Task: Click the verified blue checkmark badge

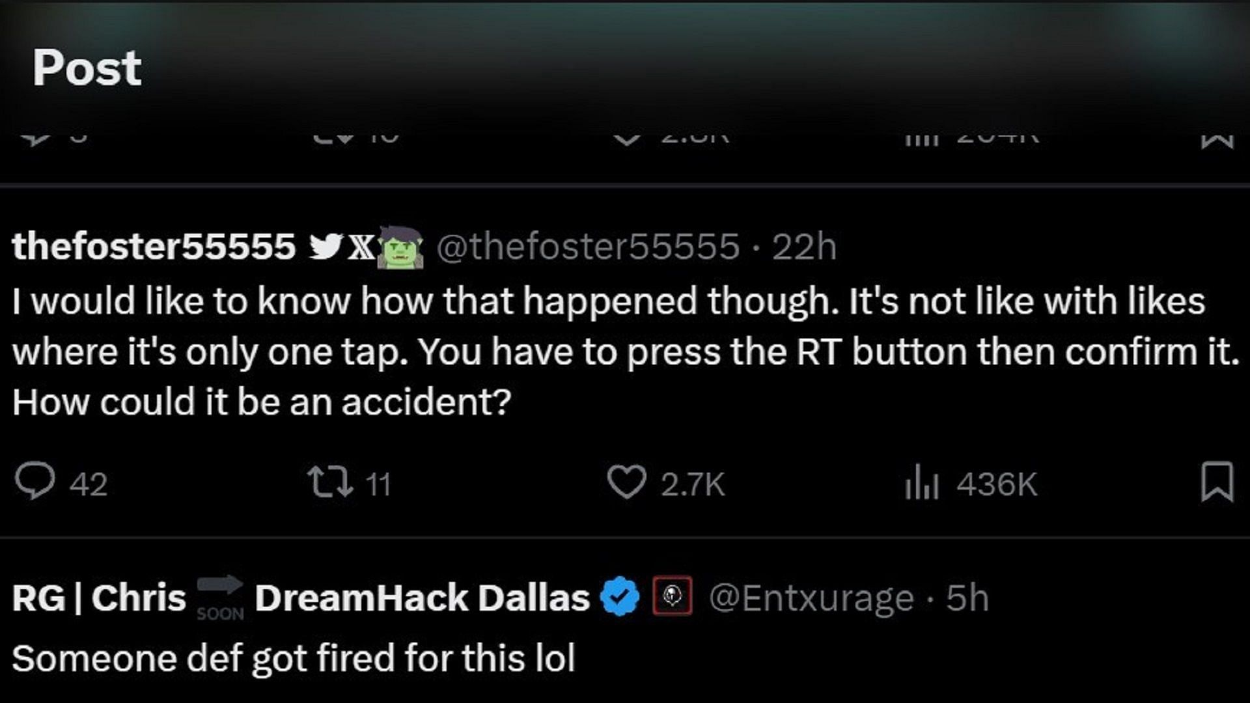Action: click(620, 597)
